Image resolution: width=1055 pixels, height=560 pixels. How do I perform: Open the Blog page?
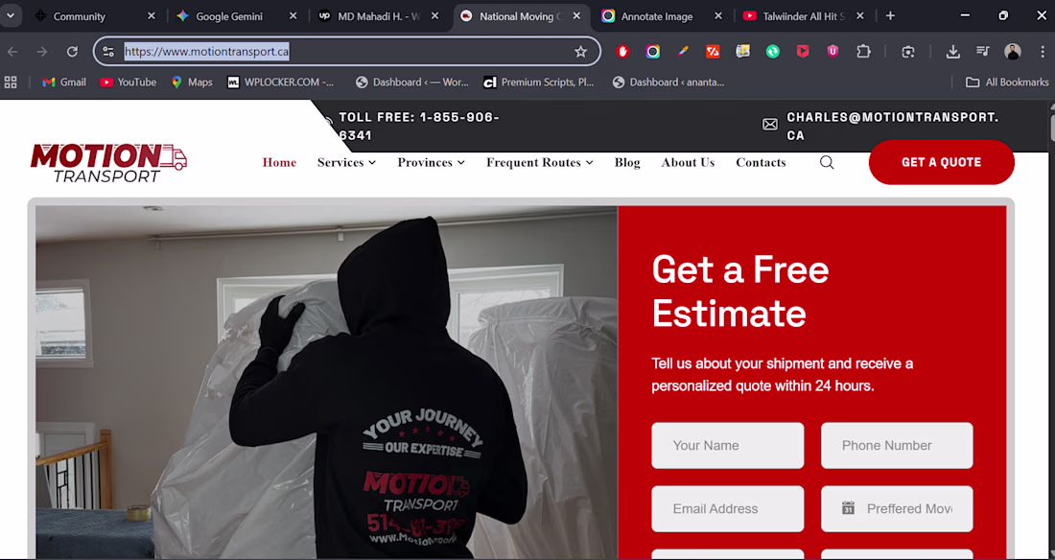627,162
